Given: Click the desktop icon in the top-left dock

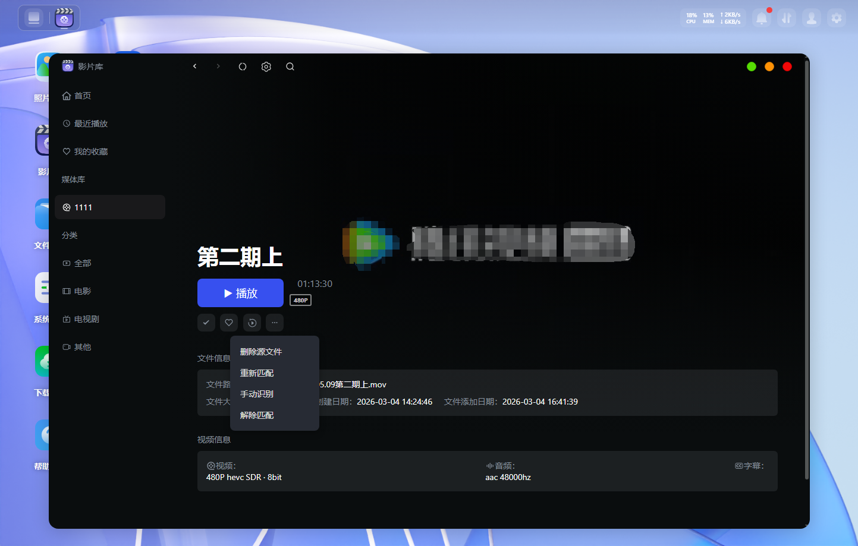Looking at the screenshot, I should 34,18.
